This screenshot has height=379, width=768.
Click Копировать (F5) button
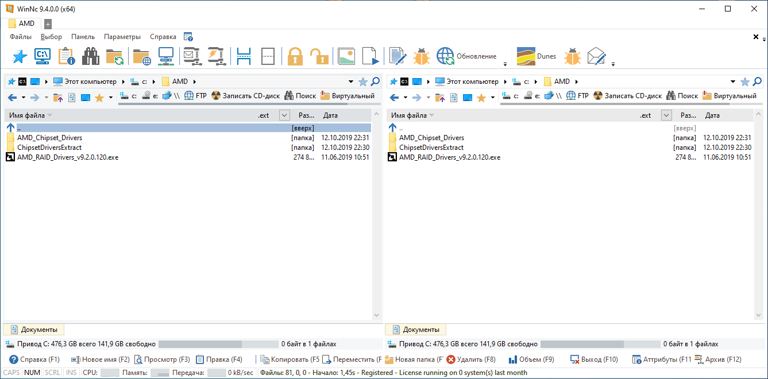tap(290, 359)
